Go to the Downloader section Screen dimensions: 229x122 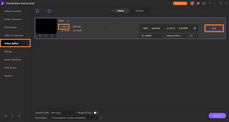(x=11, y=27)
